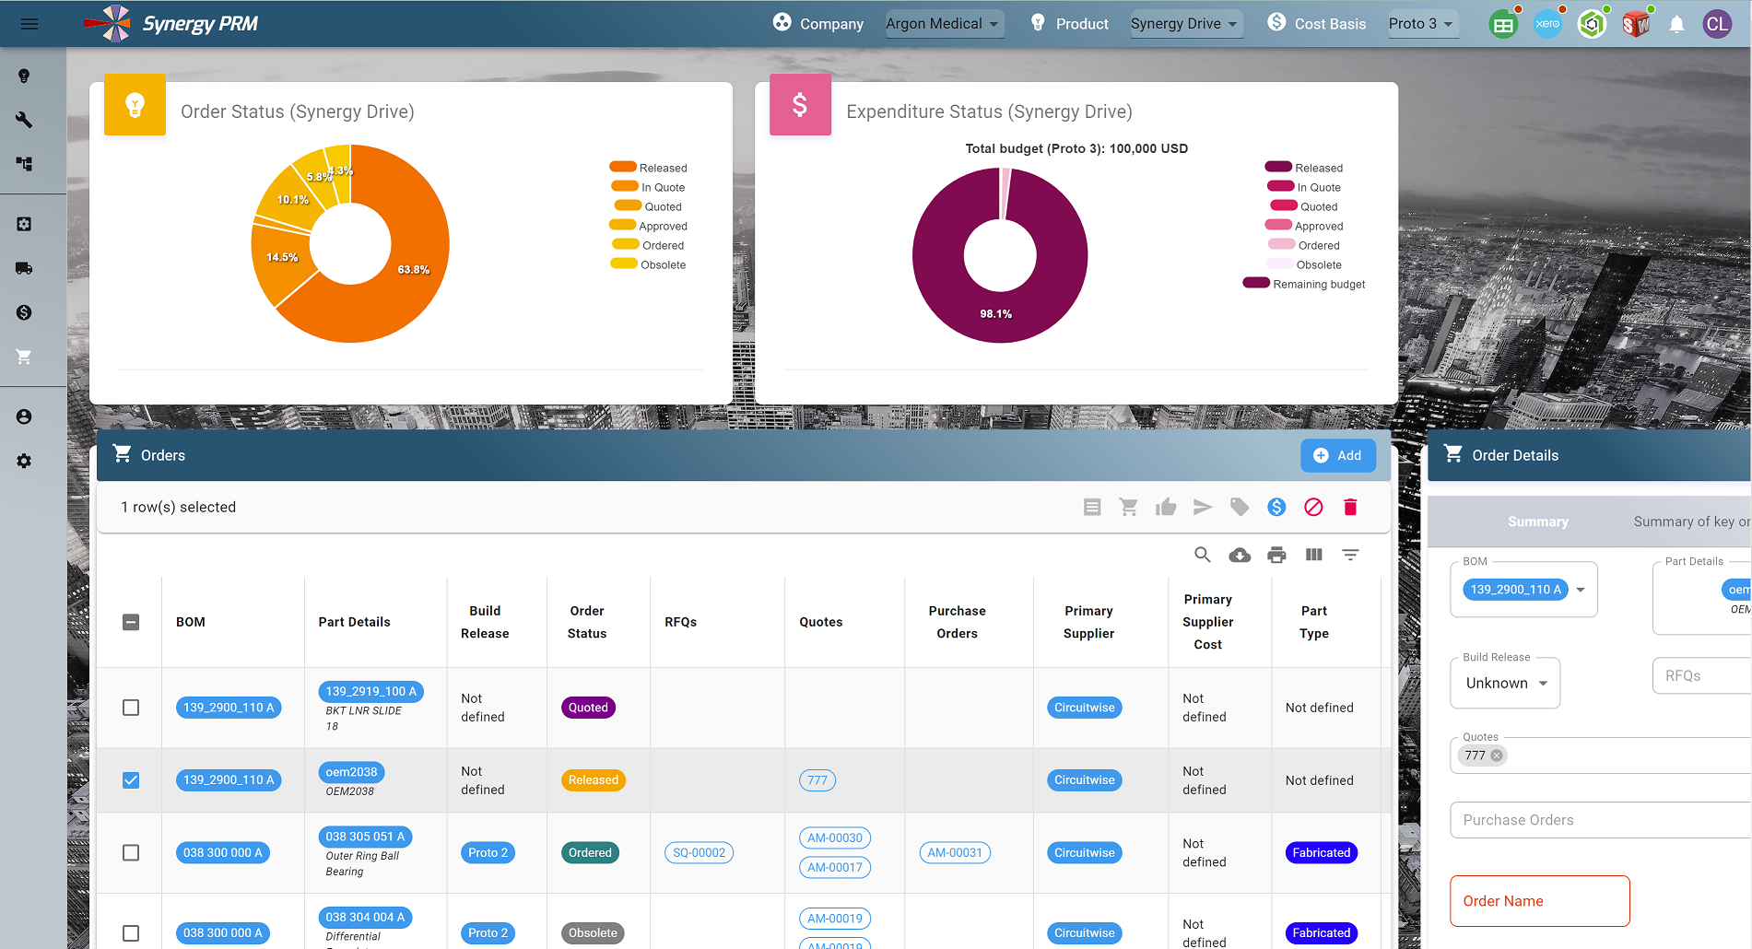Open the hierarchy tree sidebar item
This screenshot has height=949, width=1752.
point(24,164)
